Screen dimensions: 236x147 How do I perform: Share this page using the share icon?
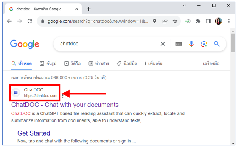pos(165,21)
